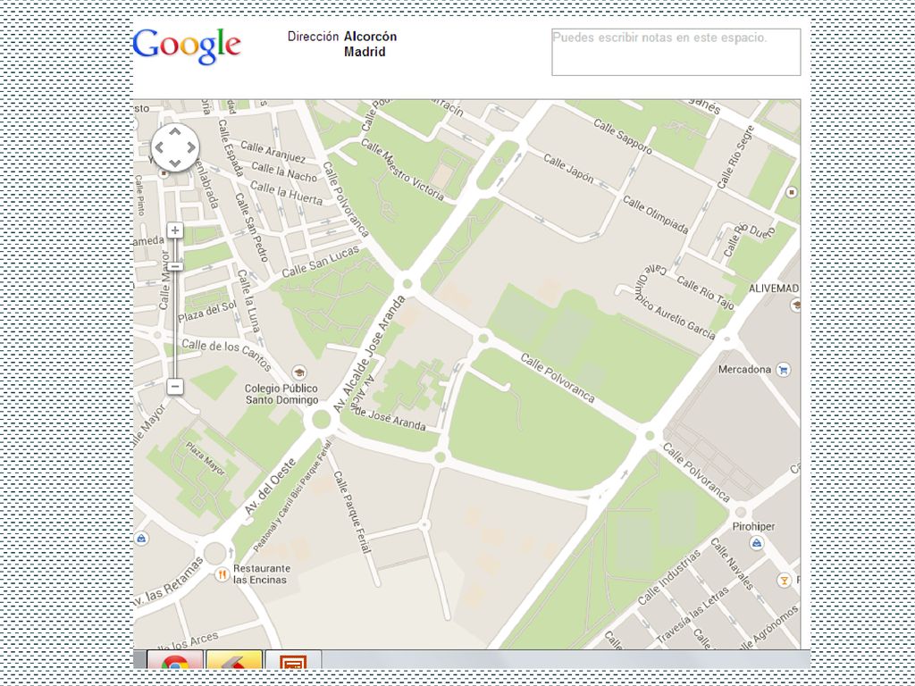Click the Calle la Huerta label
Image resolution: width=915 pixels, height=686 pixels.
286,193
